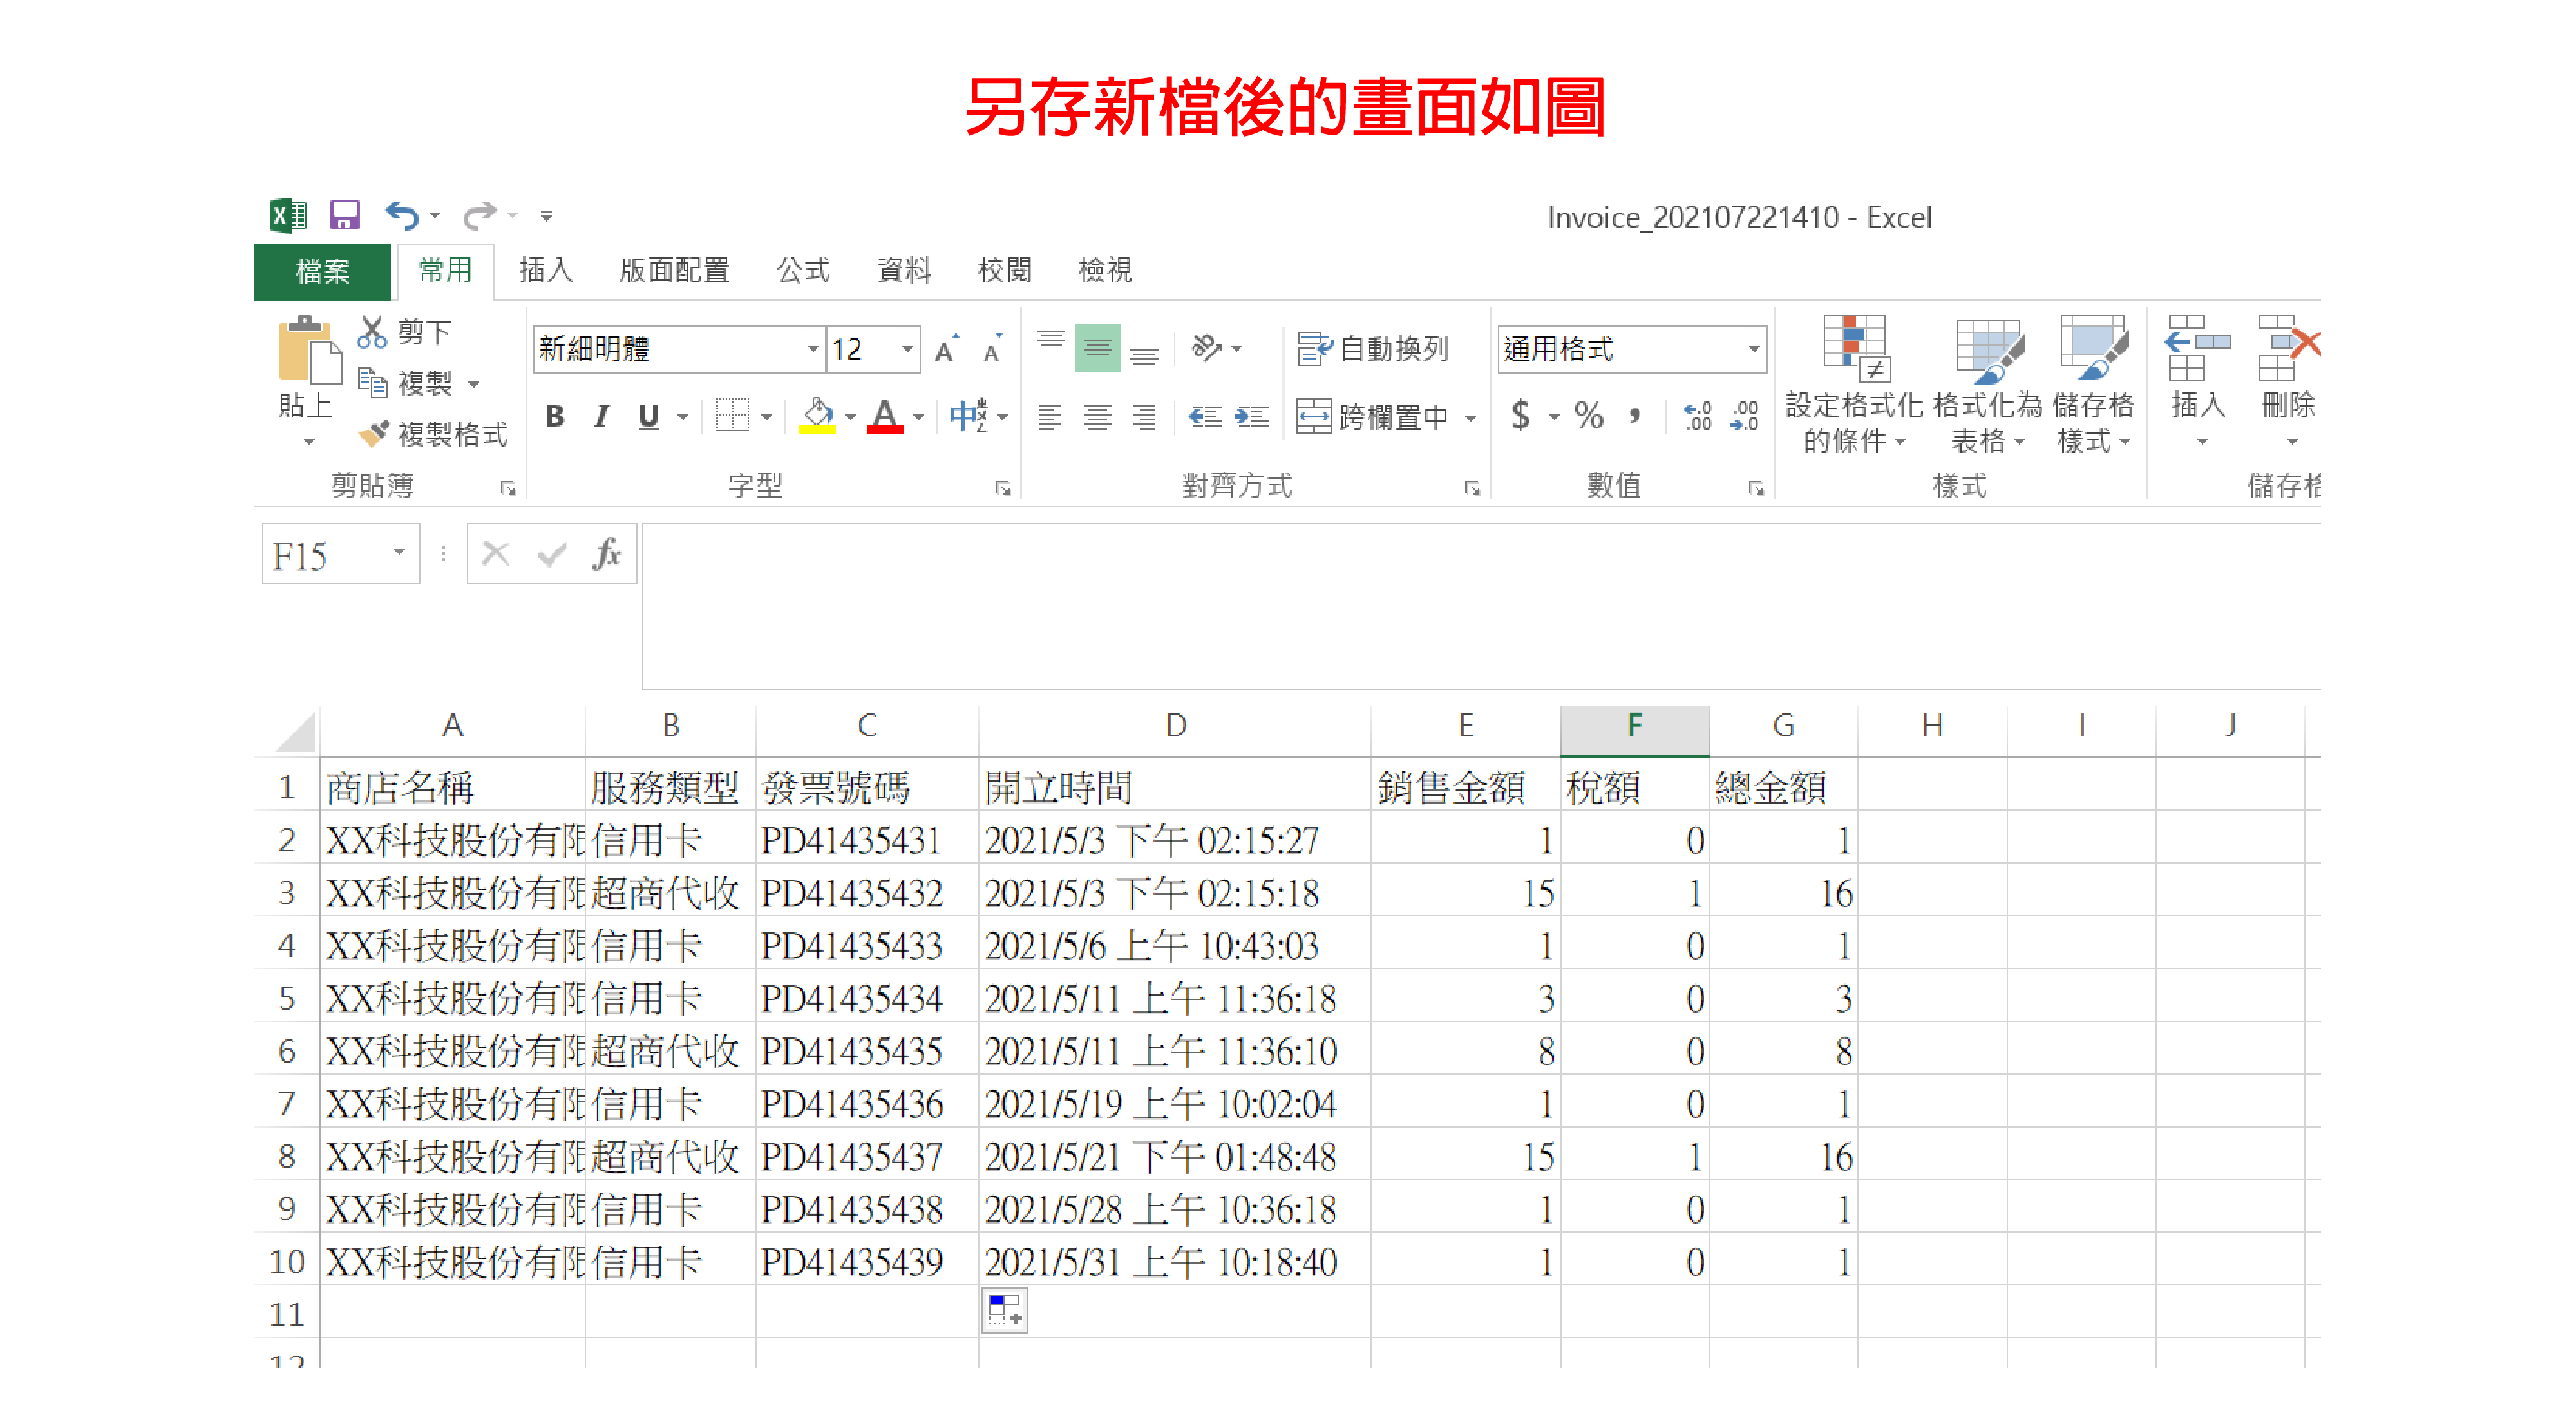The width and height of the screenshot is (2576, 1415).
Task: Open the Font (字型) dialog launcher
Action: pyautogui.click(x=1003, y=488)
